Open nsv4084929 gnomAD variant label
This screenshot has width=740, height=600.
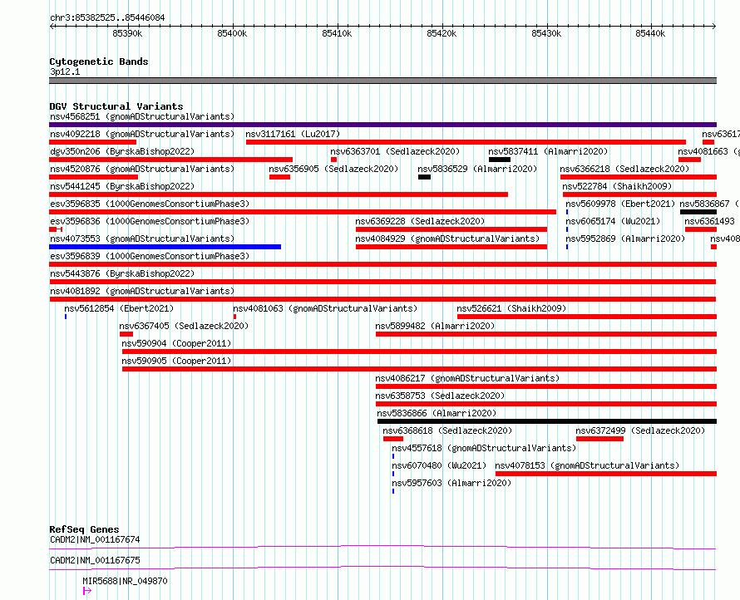(x=447, y=239)
